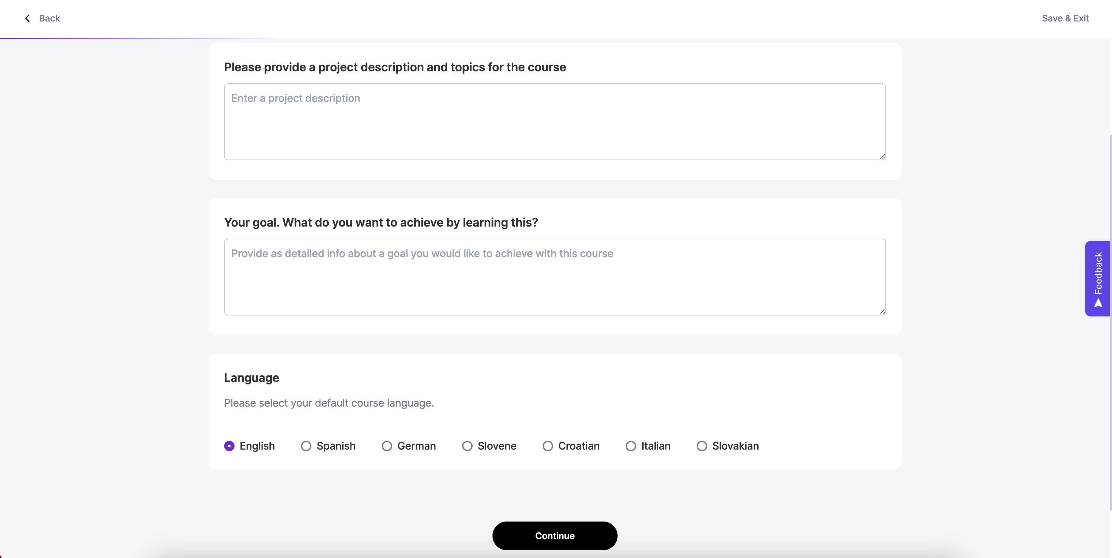Screen dimensions: 1112x558
Task: Click the vertical page scrollbar
Action: coord(1110,302)
